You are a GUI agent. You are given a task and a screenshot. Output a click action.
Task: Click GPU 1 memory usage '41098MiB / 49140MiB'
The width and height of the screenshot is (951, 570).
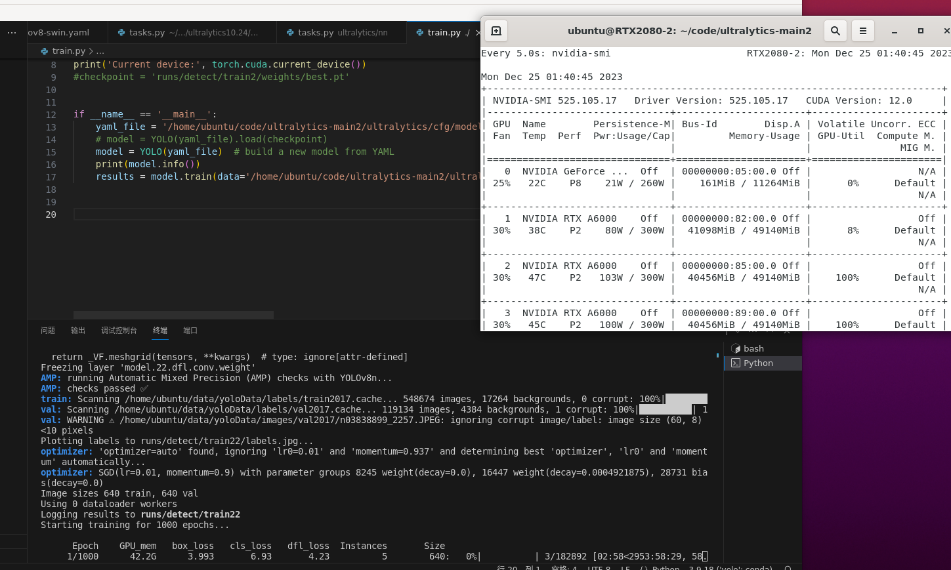(744, 230)
